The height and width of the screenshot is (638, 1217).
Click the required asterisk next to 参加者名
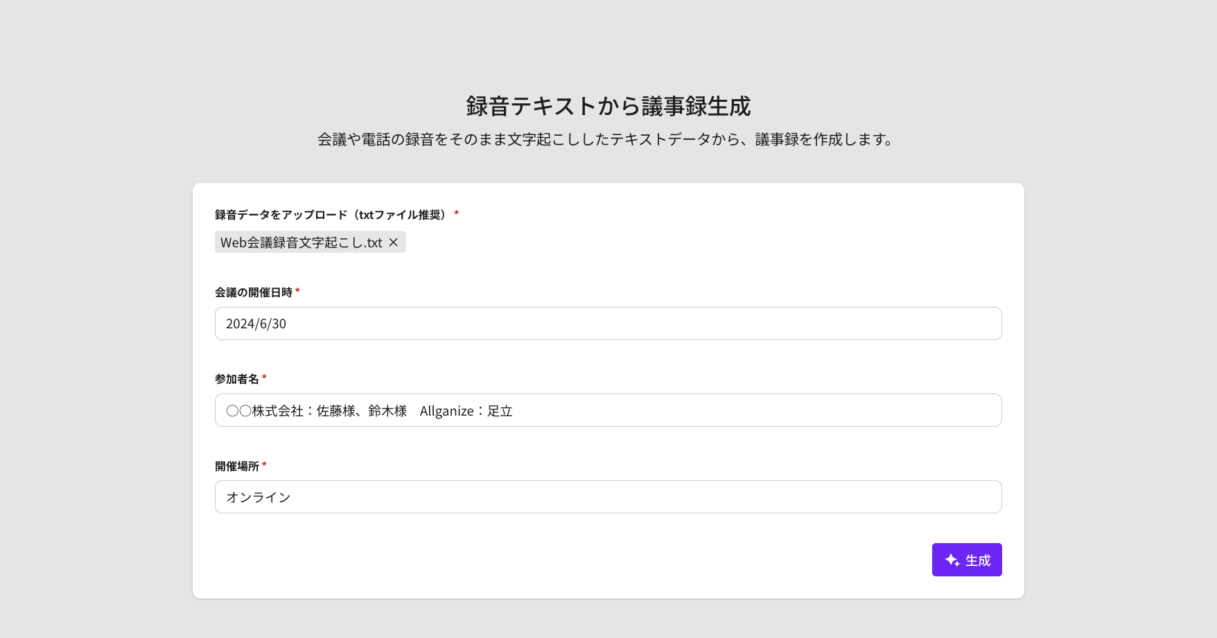pyautogui.click(x=264, y=378)
